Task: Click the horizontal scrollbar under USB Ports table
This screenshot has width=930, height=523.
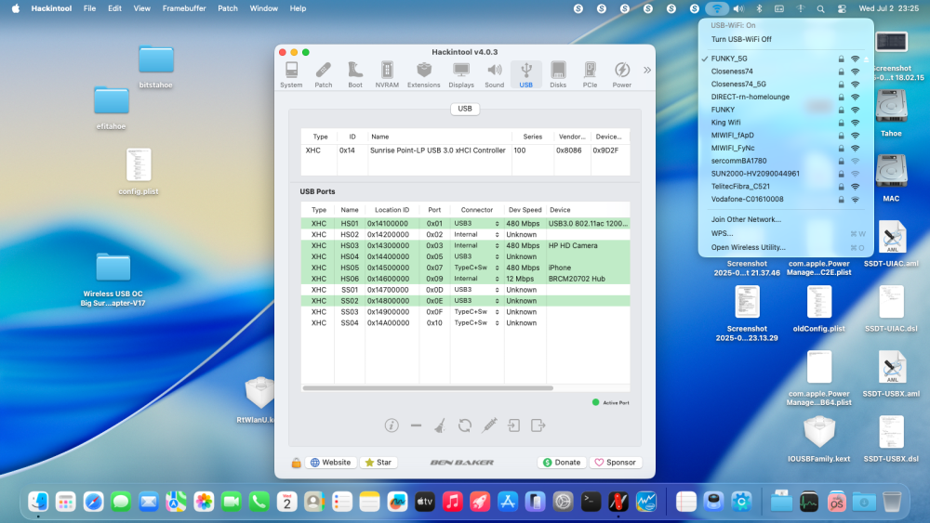Action: click(428, 388)
